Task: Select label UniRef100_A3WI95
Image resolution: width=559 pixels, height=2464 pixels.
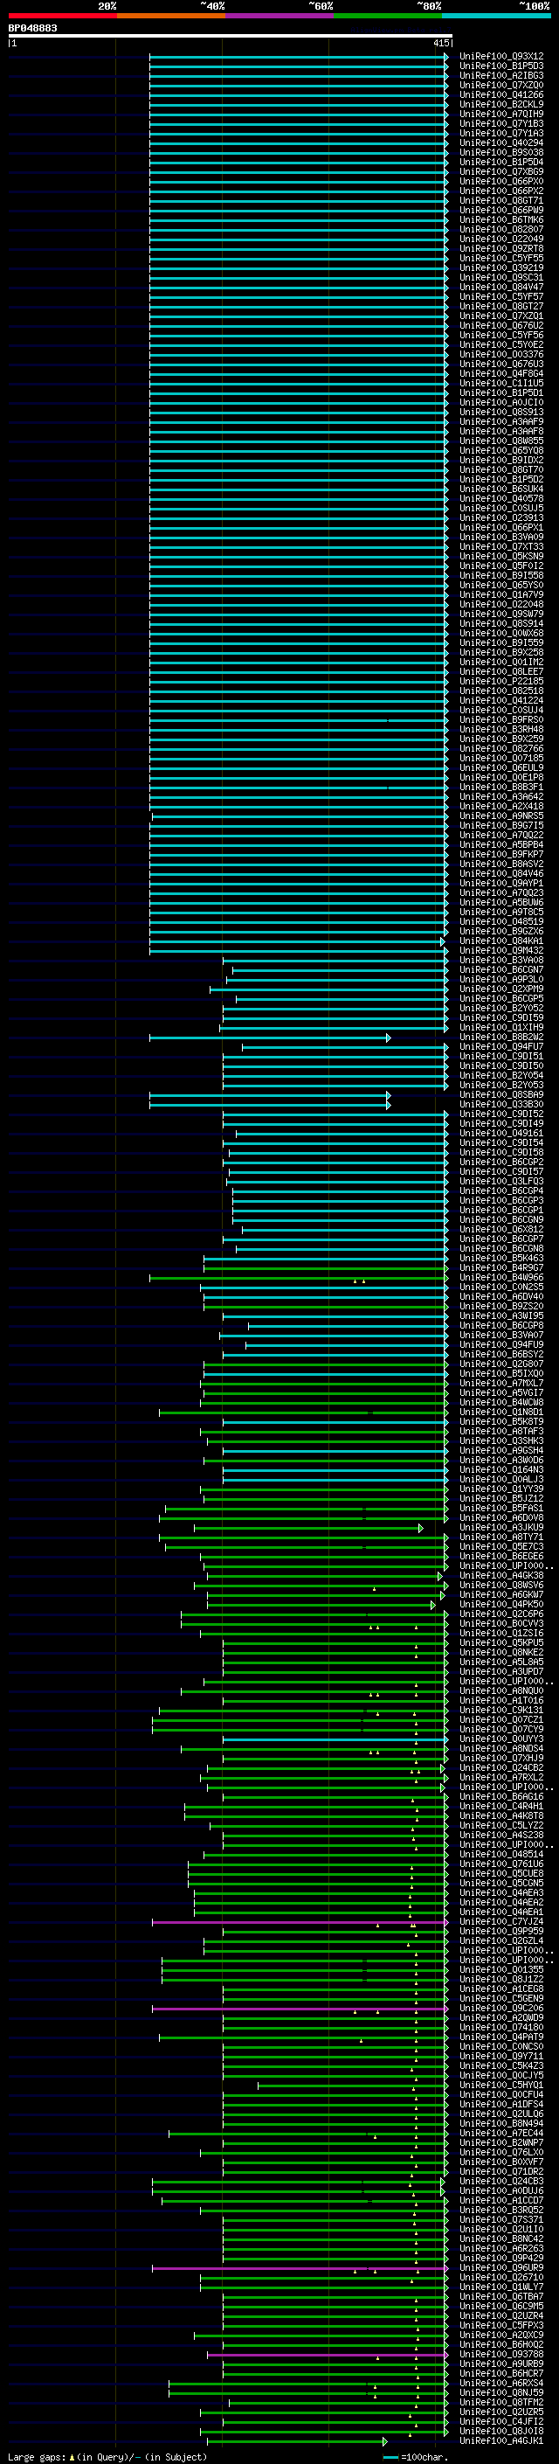Action: pos(501,1316)
